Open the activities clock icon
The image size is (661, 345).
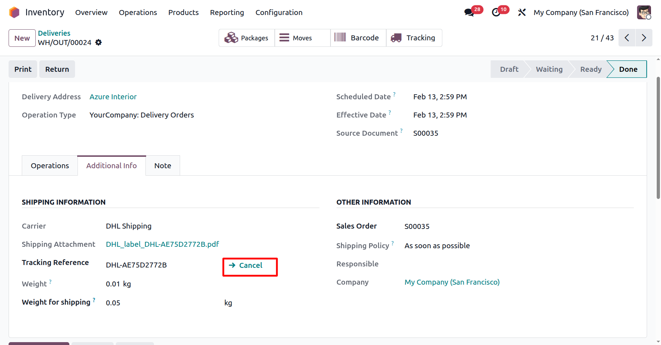point(496,12)
